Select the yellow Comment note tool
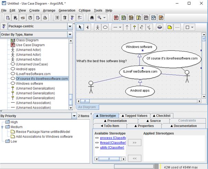Image resolution: width=208 pixels, height=169 pixels. [170, 27]
